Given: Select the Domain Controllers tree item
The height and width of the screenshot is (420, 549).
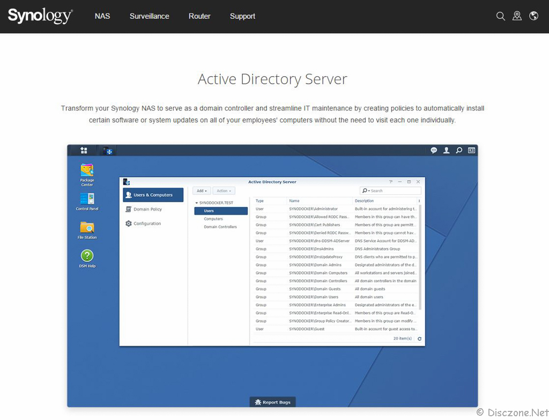Looking at the screenshot, I should coord(221,227).
